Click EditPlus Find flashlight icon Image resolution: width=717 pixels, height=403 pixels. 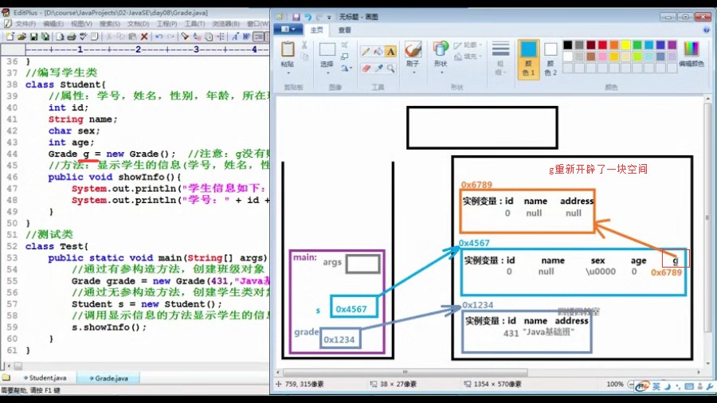[x=185, y=37]
